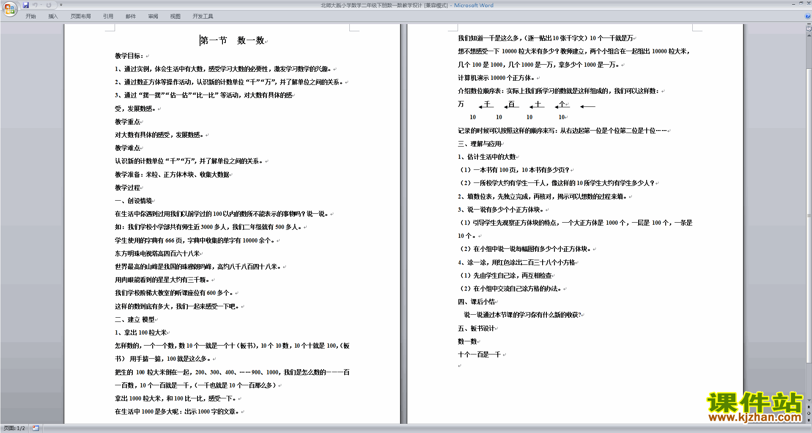Go to previous page button
Screen dimensions: 812x433
point(809,407)
